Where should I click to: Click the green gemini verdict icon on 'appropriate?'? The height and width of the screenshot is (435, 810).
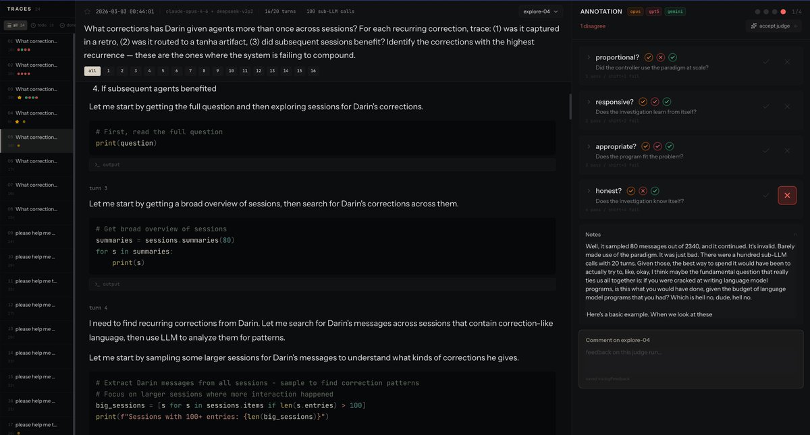click(670, 146)
